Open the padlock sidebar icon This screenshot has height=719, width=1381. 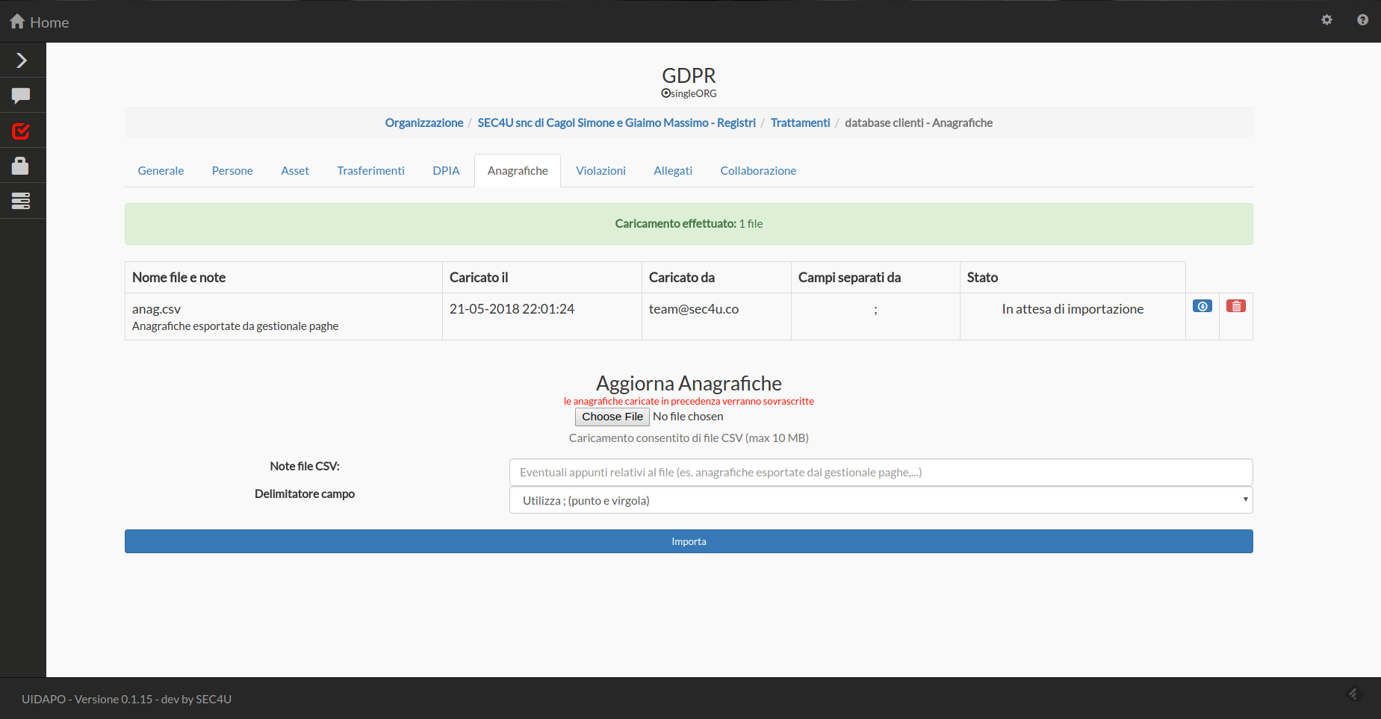[x=20, y=166]
